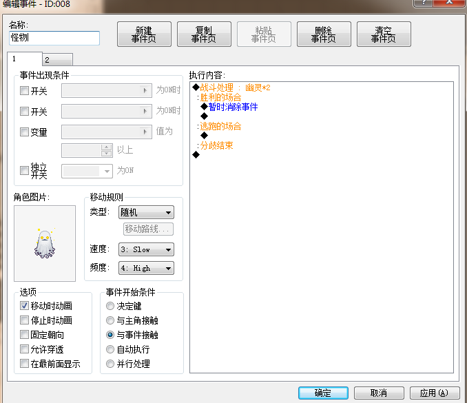Select the 决定键 trigger radio button

click(x=110, y=306)
